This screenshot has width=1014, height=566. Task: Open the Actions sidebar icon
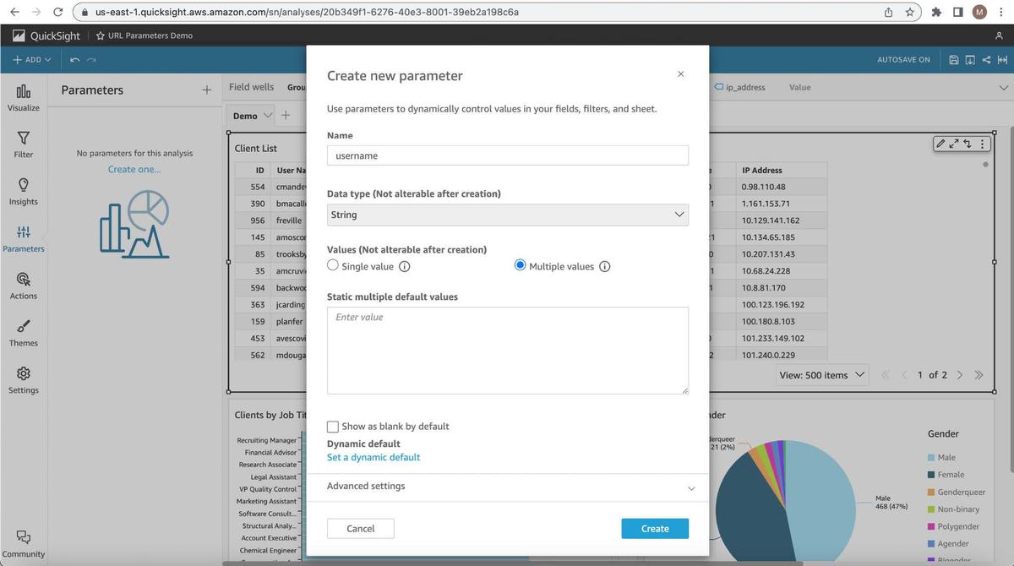(x=24, y=280)
